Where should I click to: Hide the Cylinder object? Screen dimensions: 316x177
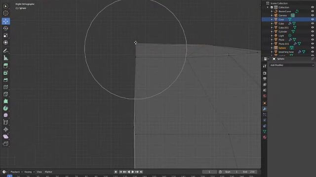pyautogui.click(x=313, y=31)
